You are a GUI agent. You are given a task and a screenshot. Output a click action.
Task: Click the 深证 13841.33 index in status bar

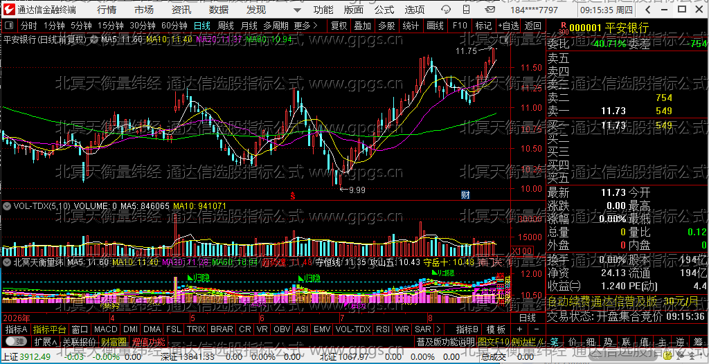click(x=187, y=357)
